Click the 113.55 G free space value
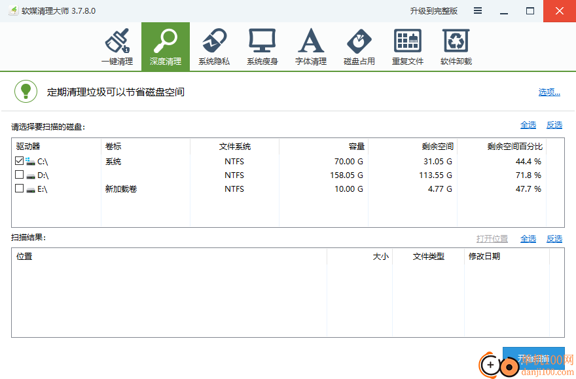Image resolution: width=576 pixels, height=379 pixels. (435, 175)
